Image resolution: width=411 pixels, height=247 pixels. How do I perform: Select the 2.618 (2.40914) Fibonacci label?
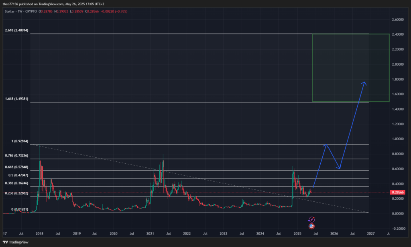pyautogui.click(x=16, y=30)
